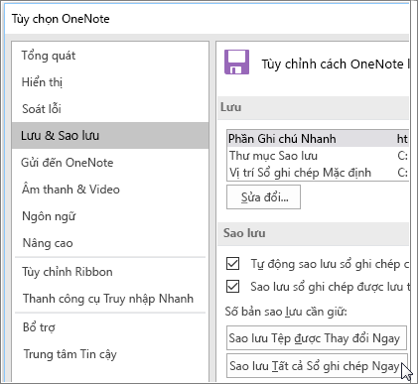This screenshot has height=384, width=418.
Task: Select Vị trí Sổ ghi chép Mặc định row
Action: 318,173
